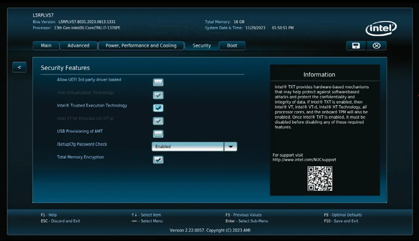419x241 pixels.
Task: Click the Bios Version value
Action: click(x=87, y=22)
